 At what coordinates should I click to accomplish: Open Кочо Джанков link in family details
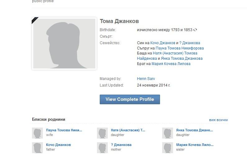(x=163, y=43)
